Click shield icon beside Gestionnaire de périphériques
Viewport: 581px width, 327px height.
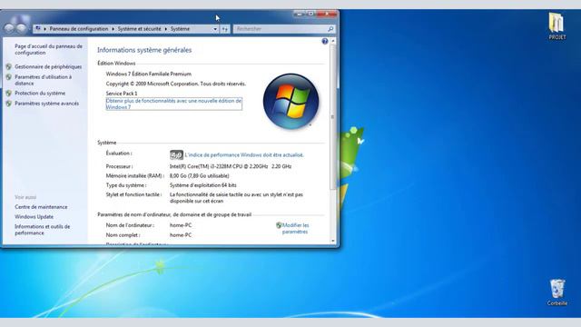coord(8,66)
